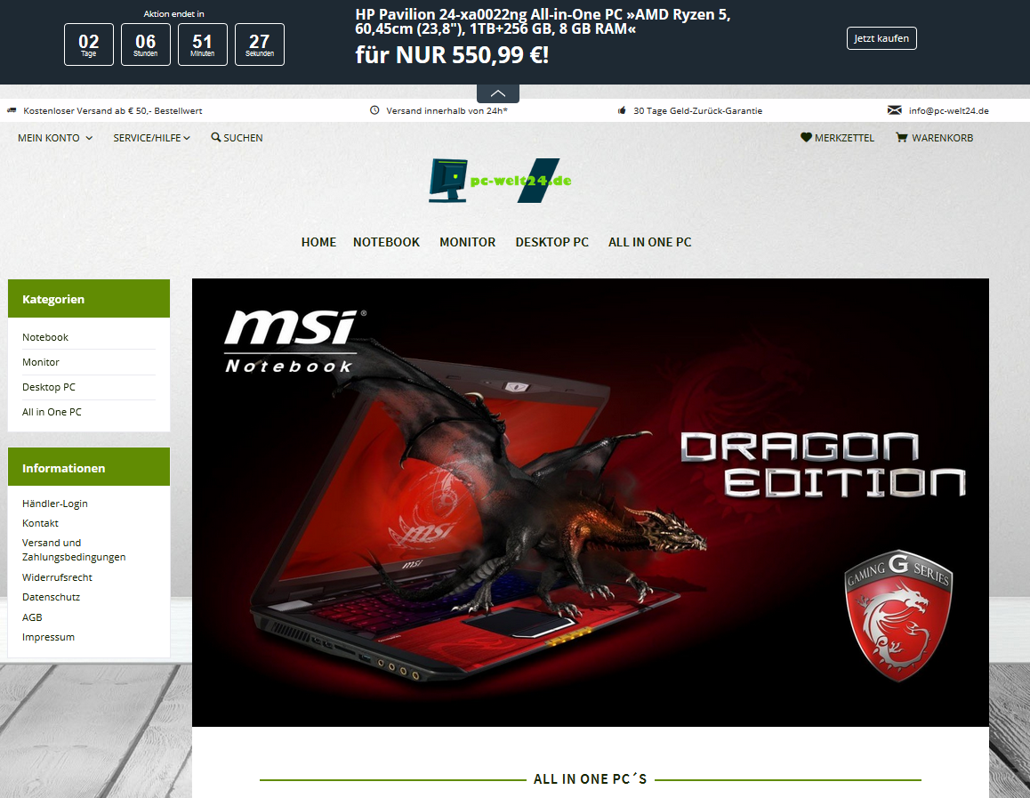This screenshot has height=798, width=1030.
Task: Open the Kontakt link
Action: click(40, 523)
